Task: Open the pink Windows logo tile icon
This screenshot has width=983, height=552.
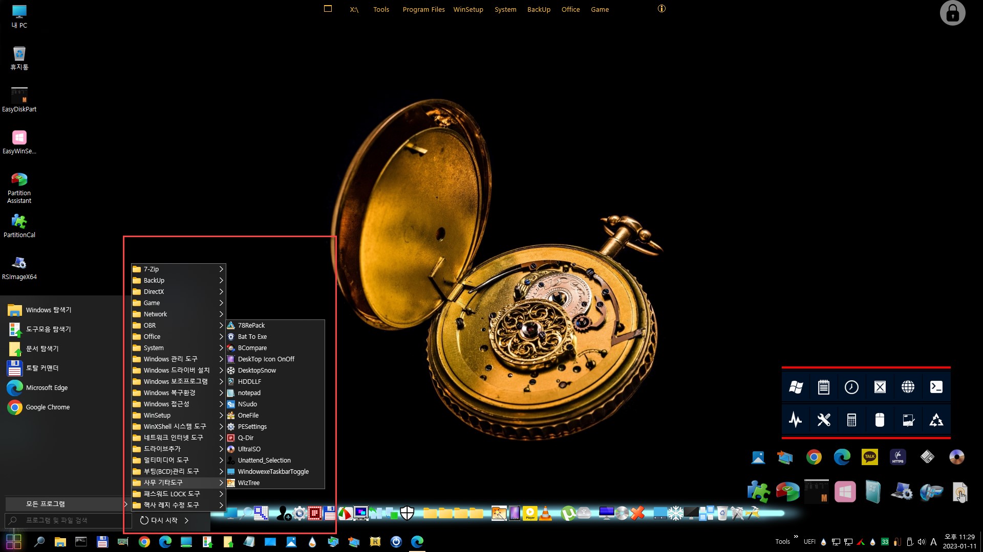Action: 845,492
